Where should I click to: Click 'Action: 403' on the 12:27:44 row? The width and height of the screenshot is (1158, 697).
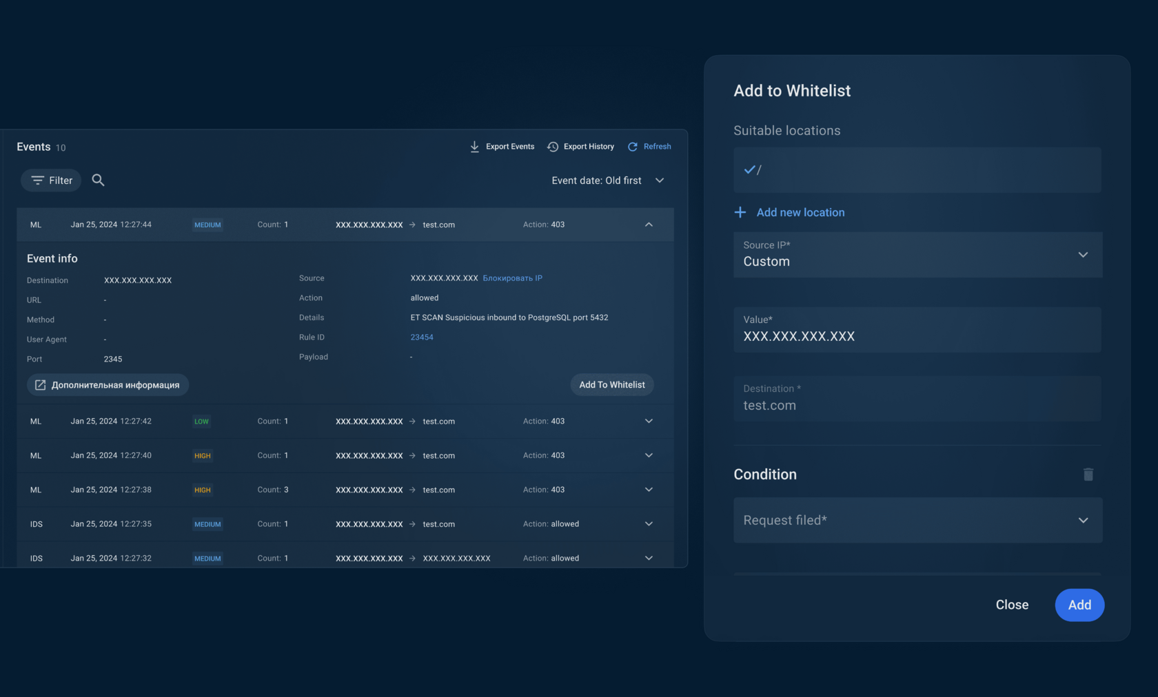(544, 225)
